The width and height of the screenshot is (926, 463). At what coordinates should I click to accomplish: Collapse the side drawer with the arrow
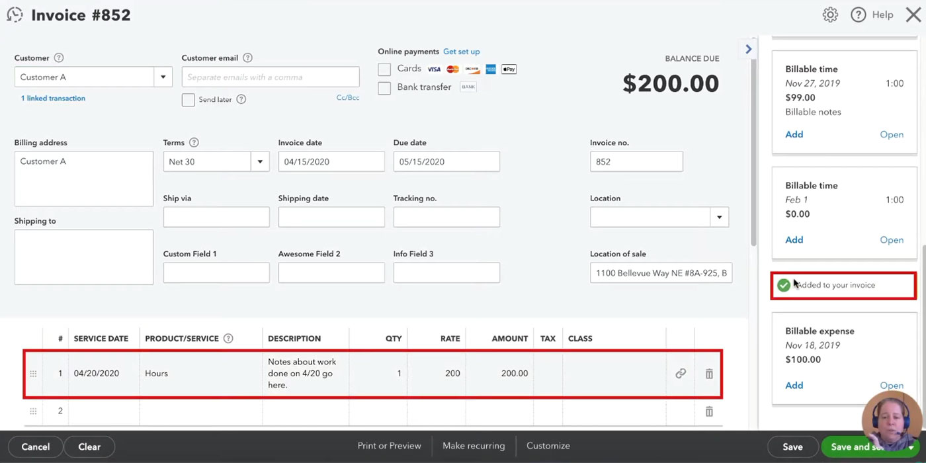(x=749, y=49)
